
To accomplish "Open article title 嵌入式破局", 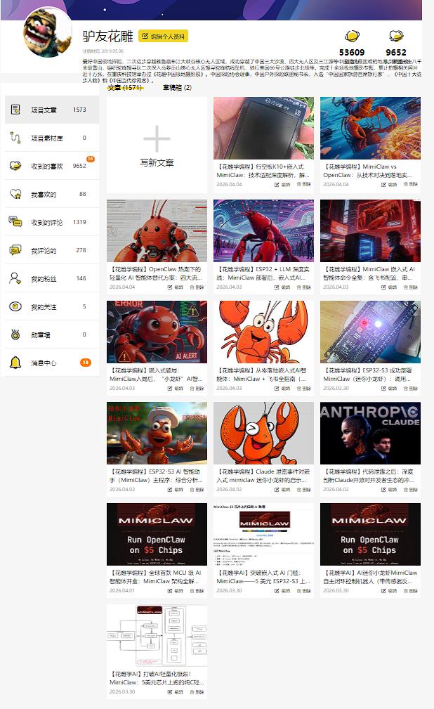I will pyautogui.click(x=156, y=375).
